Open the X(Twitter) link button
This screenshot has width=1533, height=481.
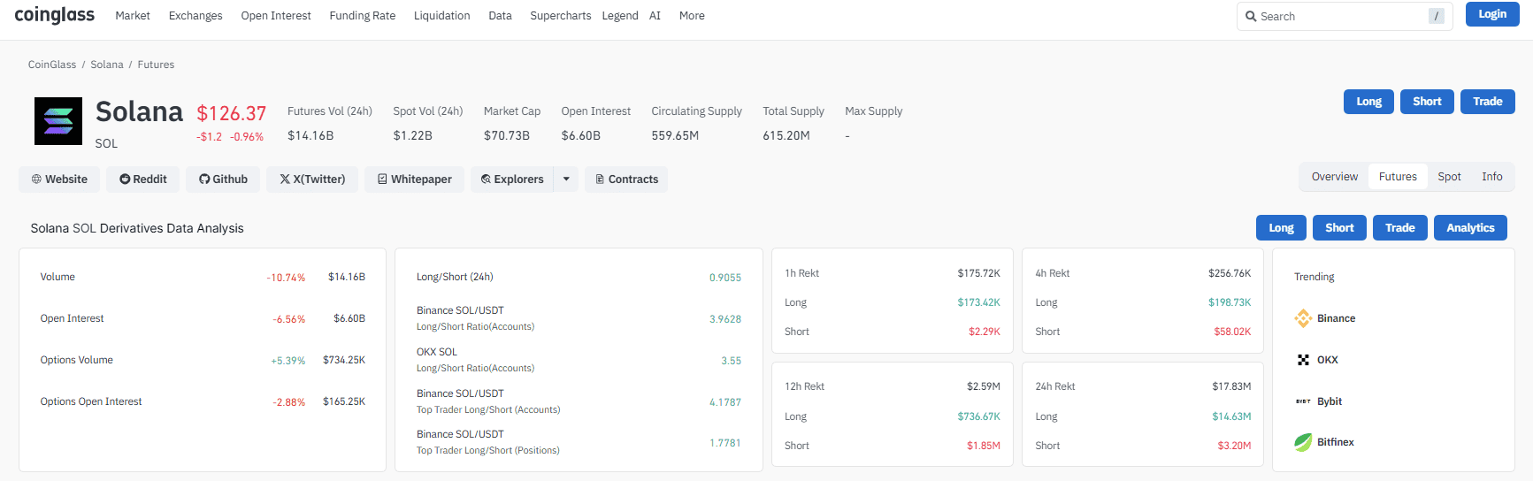(312, 179)
